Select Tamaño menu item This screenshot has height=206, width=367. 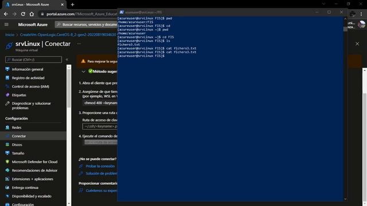pos(18,153)
